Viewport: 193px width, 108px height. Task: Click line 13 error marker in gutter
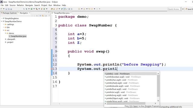52,69
